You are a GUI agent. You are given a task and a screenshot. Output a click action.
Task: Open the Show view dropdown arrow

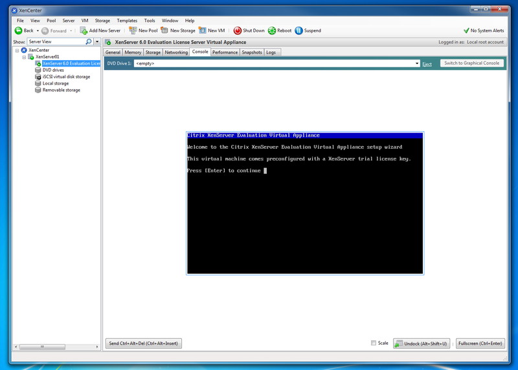[97, 41]
